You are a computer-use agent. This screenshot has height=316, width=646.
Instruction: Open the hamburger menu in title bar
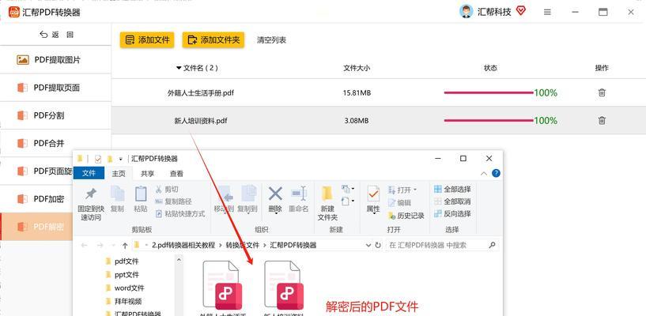click(x=547, y=13)
